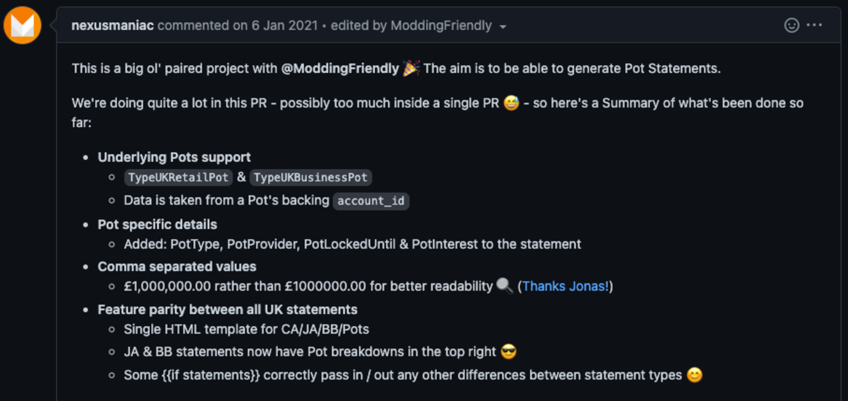This screenshot has height=401, width=848.
Task: Open the three-dot comment options menu
Action: click(x=814, y=25)
